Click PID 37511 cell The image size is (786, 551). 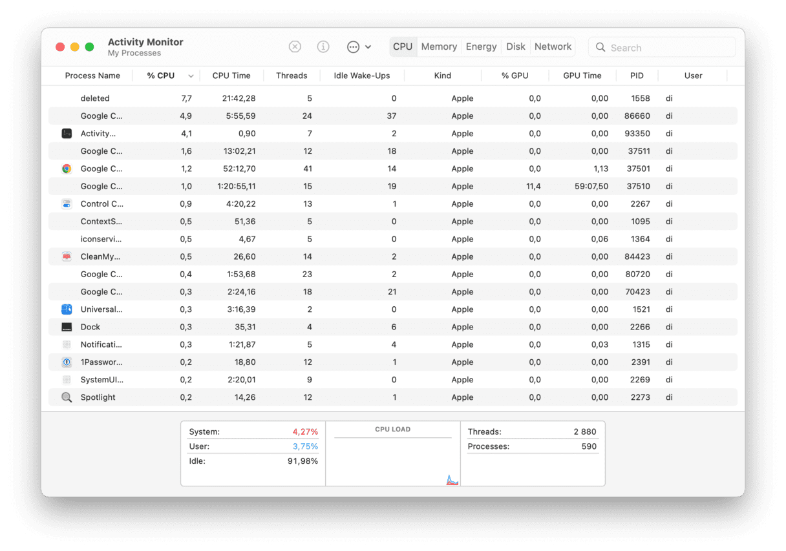coord(638,151)
